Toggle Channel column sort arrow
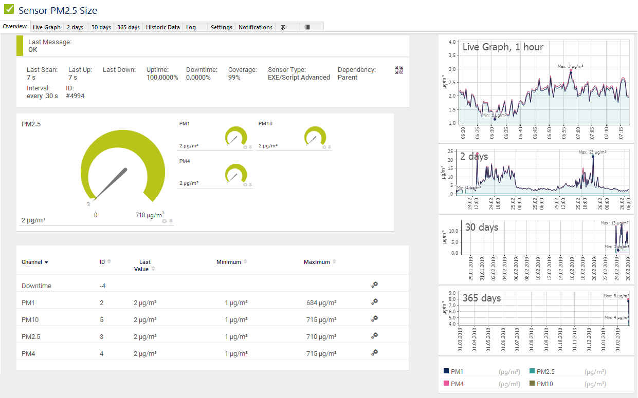The image size is (638, 398). tap(46, 262)
